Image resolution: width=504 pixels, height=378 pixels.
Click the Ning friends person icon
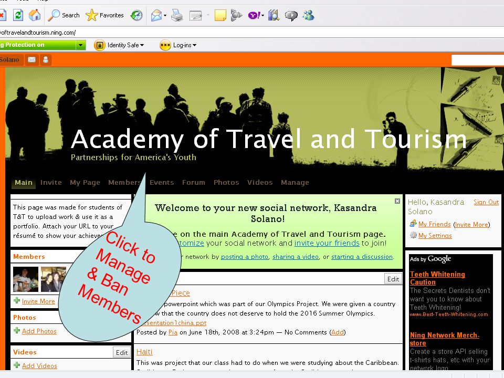coord(46,60)
